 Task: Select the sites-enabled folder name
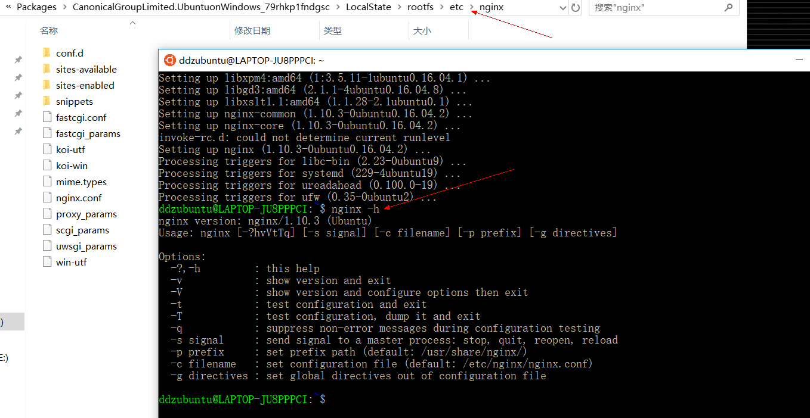tap(85, 85)
